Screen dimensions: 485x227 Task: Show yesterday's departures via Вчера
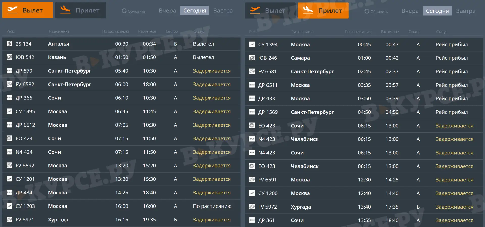pos(167,11)
